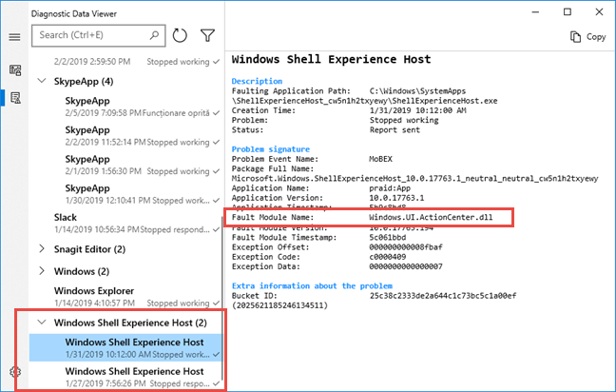The image size is (616, 392).
Task: Click the Description section heading
Action: pyautogui.click(x=257, y=81)
